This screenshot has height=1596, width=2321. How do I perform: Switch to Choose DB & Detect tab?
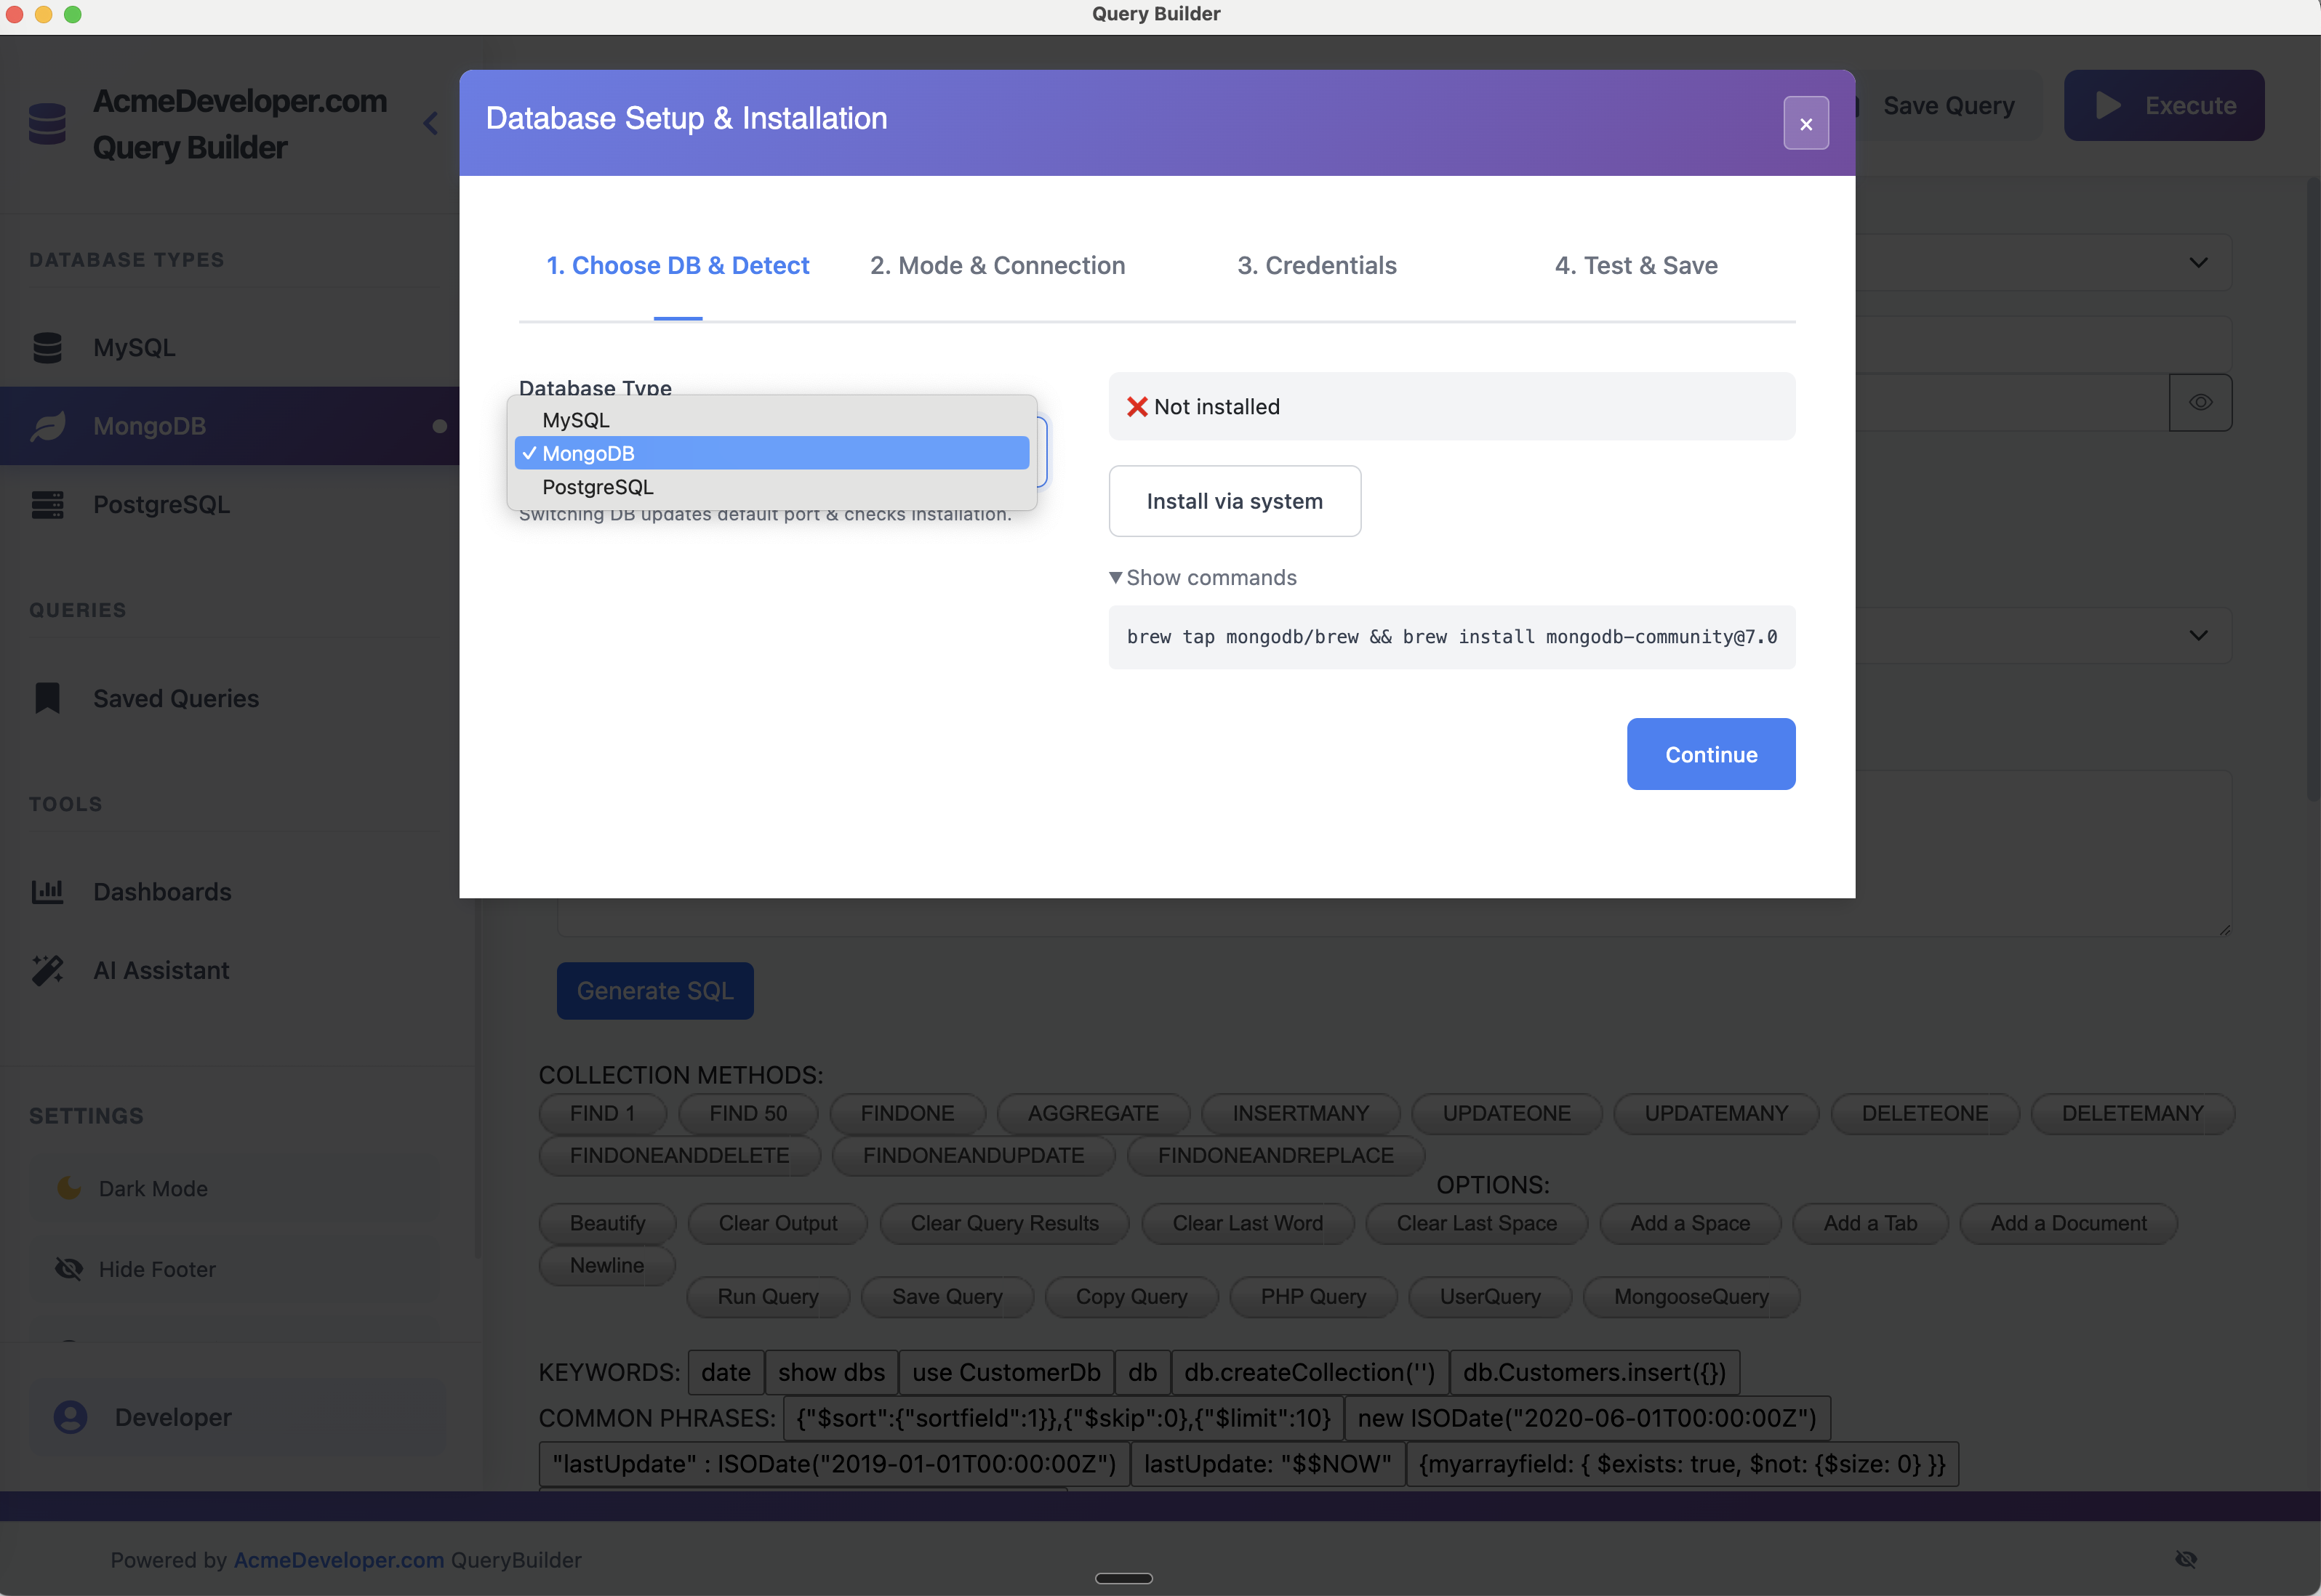(677, 265)
